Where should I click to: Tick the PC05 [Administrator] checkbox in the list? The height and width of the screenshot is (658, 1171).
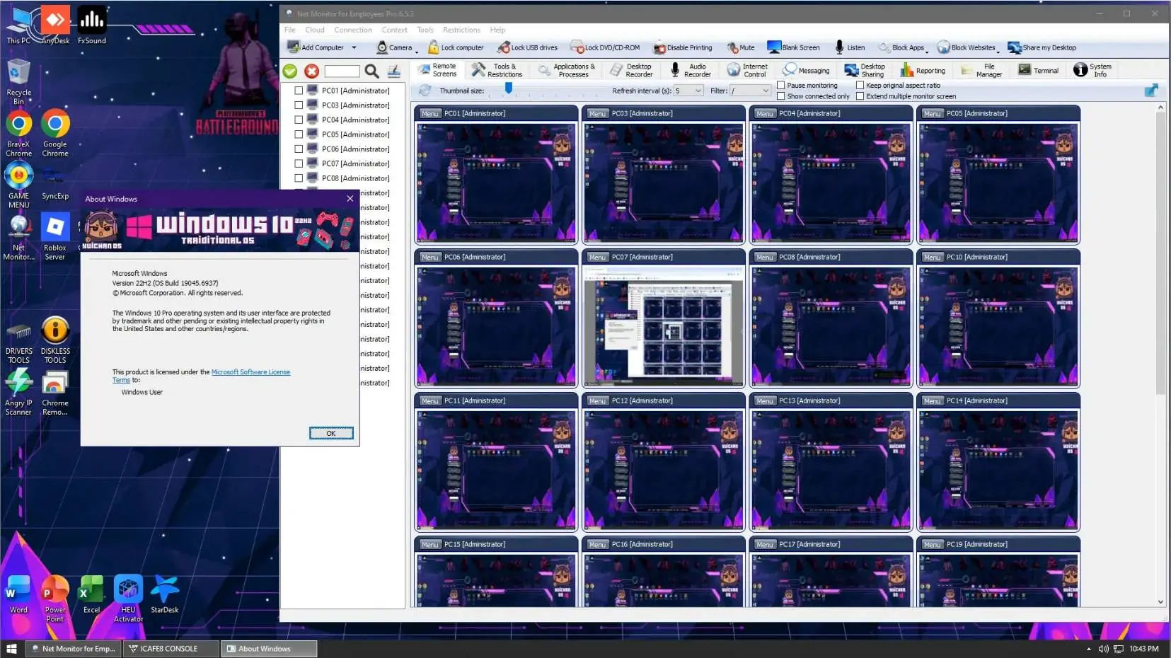coord(299,134)
